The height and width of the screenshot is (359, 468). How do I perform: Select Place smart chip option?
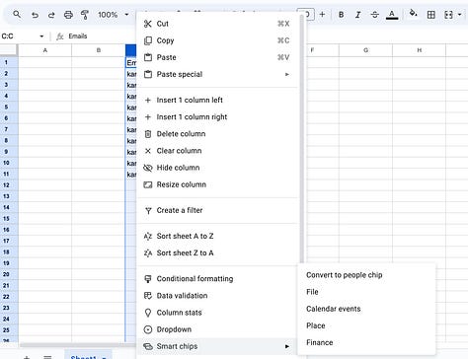(366, 325)
